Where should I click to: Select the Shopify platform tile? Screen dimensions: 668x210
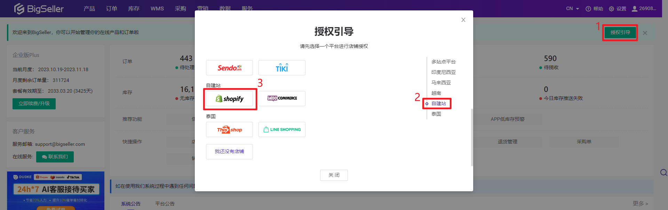coord(229,99)
